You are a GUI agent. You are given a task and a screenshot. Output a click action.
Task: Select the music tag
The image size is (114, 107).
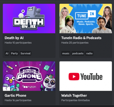[66, 53]
